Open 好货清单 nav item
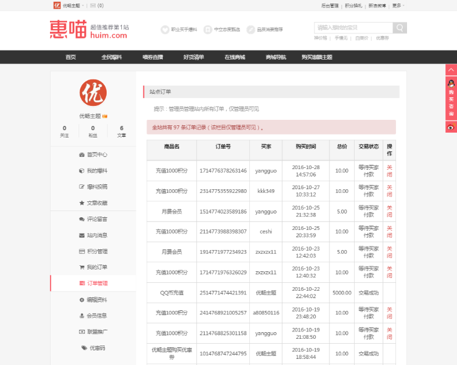This screenshot has height=365, width=457. coord(194,57)
